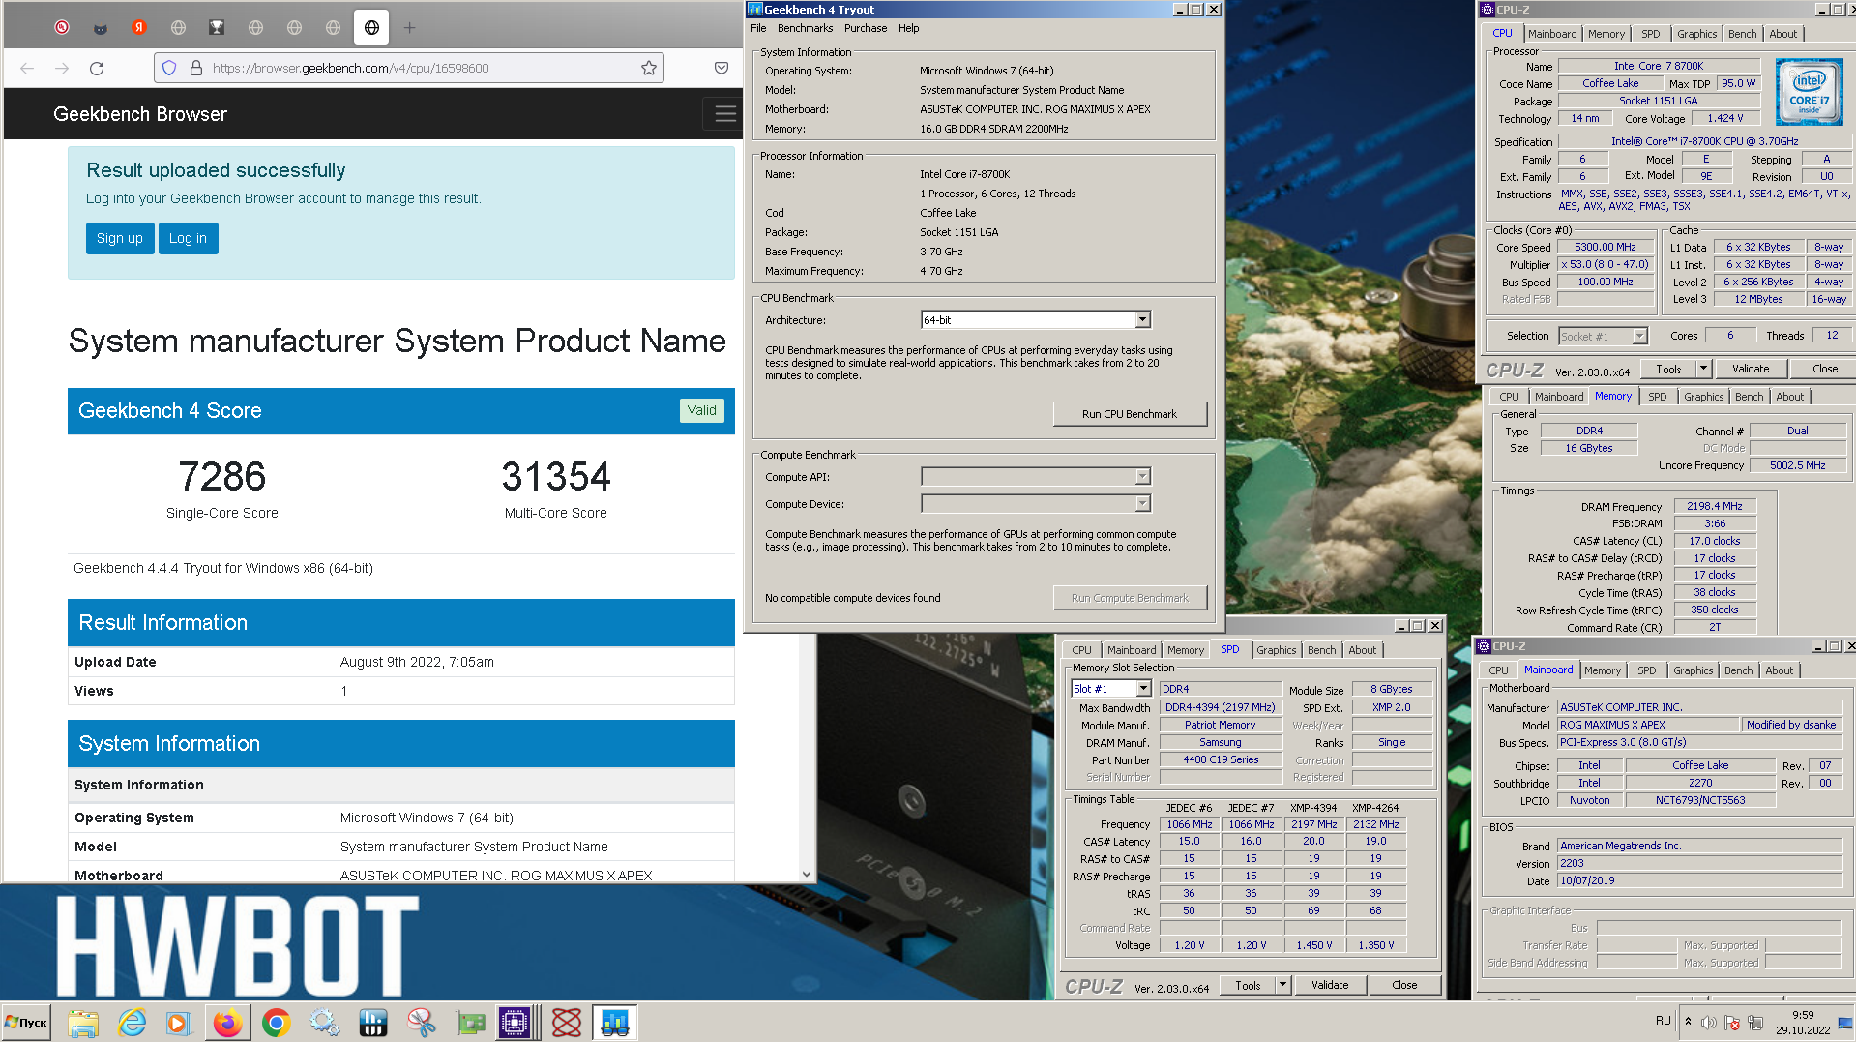Switch to CPU-Z in the taskbar
The height and width of the screenshot is (1042, 1856).
pos(516,1023)
